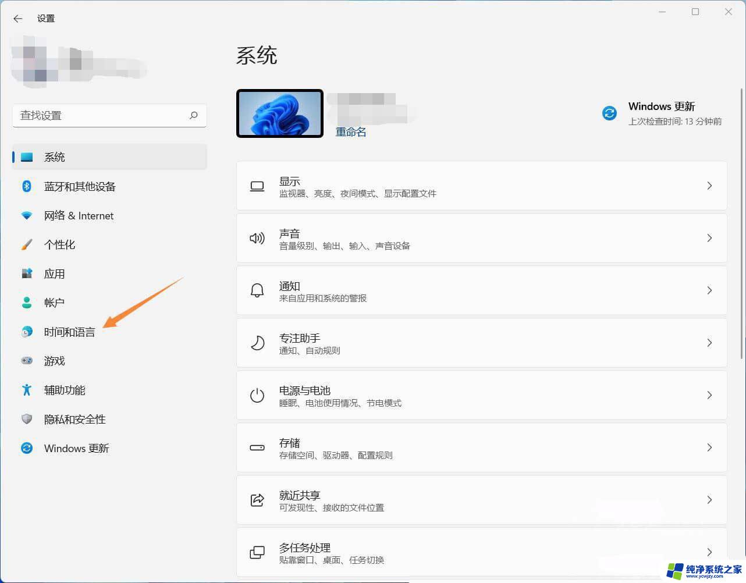The image size is (746, 583).
Task: Go to 个性化 settings
Action: 109,244
